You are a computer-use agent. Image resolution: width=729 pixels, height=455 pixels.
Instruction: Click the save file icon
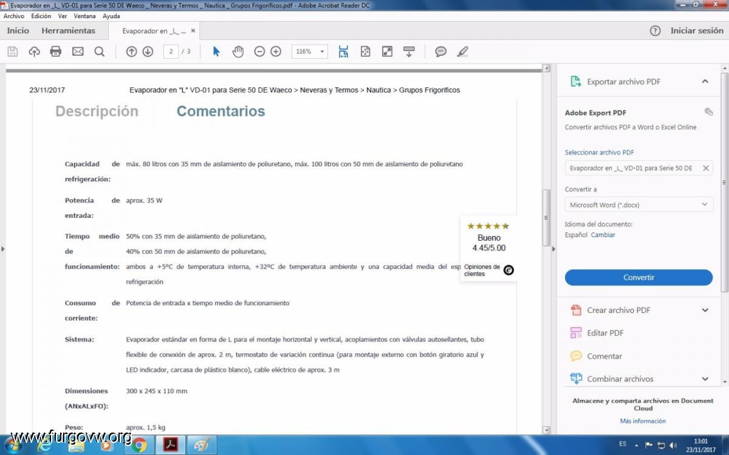pos(12,52)
